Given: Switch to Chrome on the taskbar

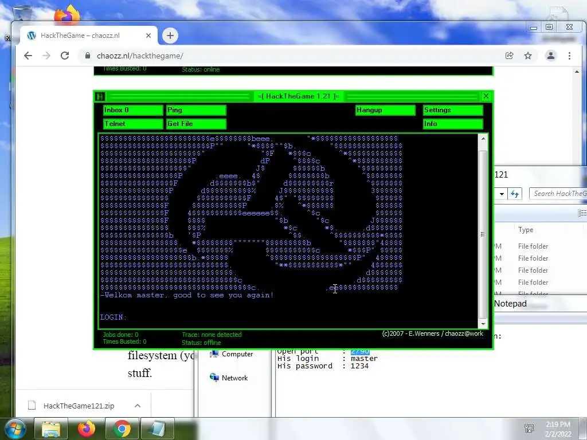Looking at the screenshot, I should [x=122, y=429].
